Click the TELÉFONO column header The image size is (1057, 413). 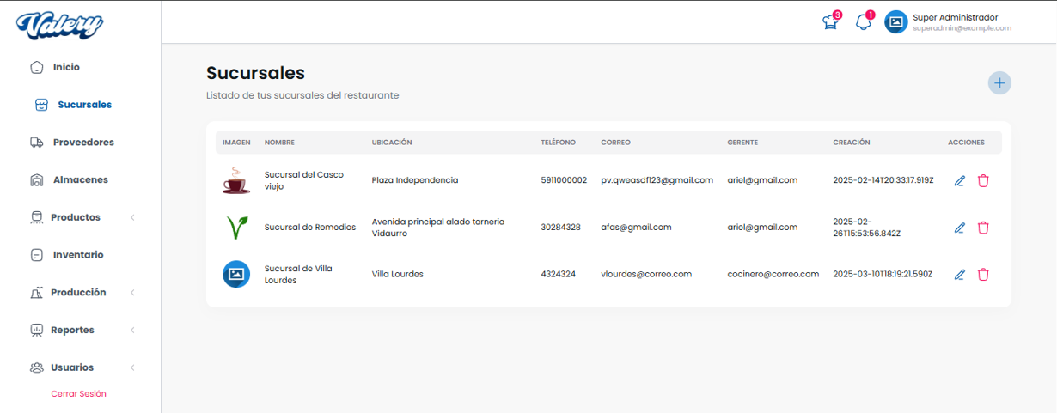pos(559,143)
